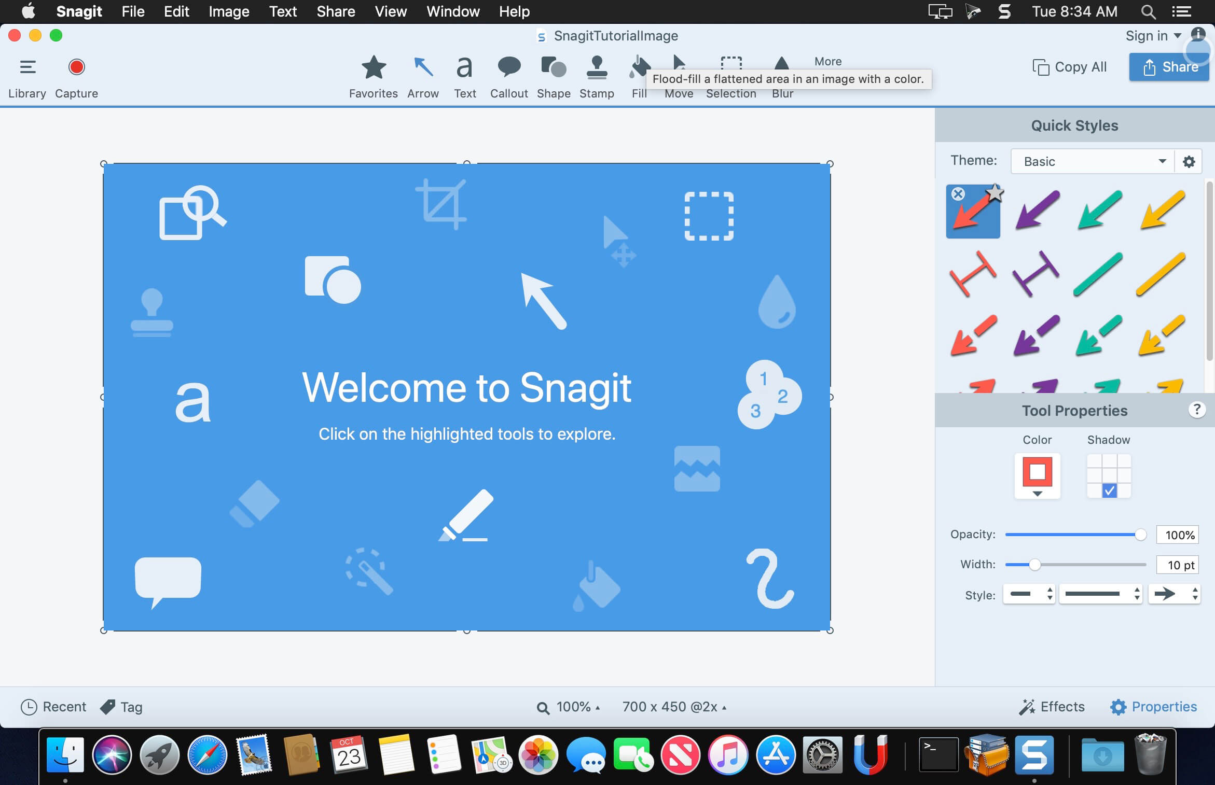Viewport: 1215px width, 785px height.
Task: Click the red Color swatch in Tool Properties
Action: coord(1037,472)
